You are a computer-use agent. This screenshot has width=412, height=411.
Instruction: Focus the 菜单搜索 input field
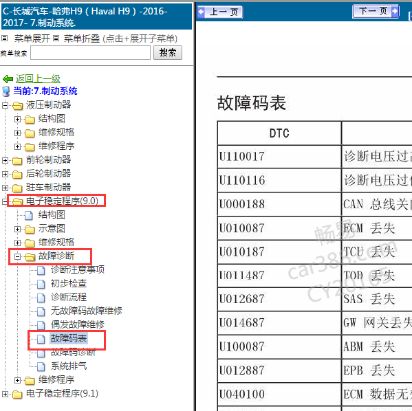[x=90, y=52]
